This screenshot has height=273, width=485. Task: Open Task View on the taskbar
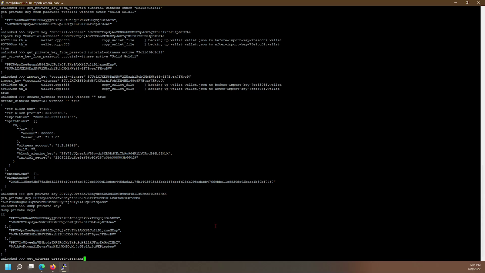pos(31,267)
